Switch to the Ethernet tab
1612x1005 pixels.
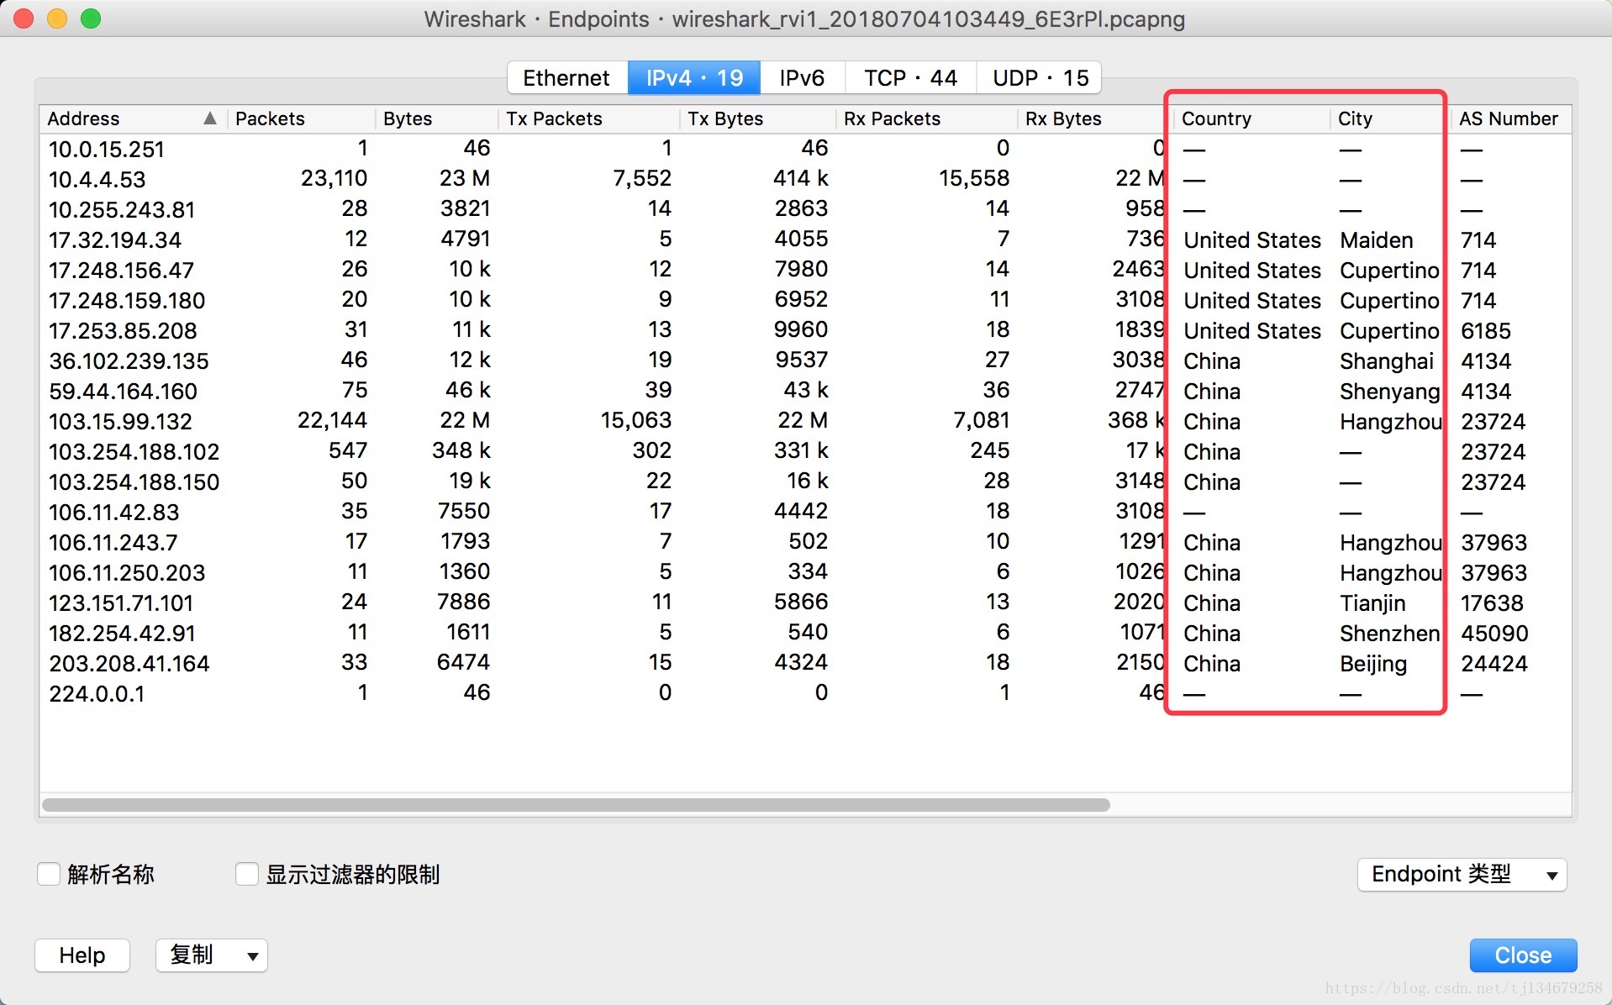pos(567,78)
